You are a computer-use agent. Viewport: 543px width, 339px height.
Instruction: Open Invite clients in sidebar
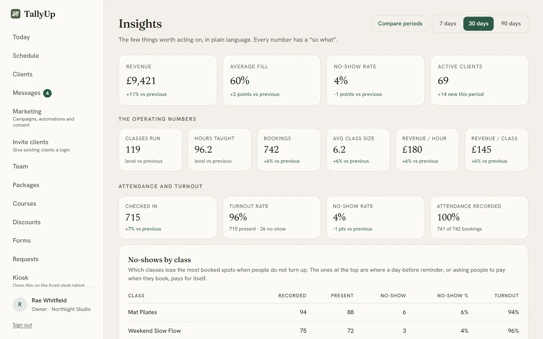41,145
